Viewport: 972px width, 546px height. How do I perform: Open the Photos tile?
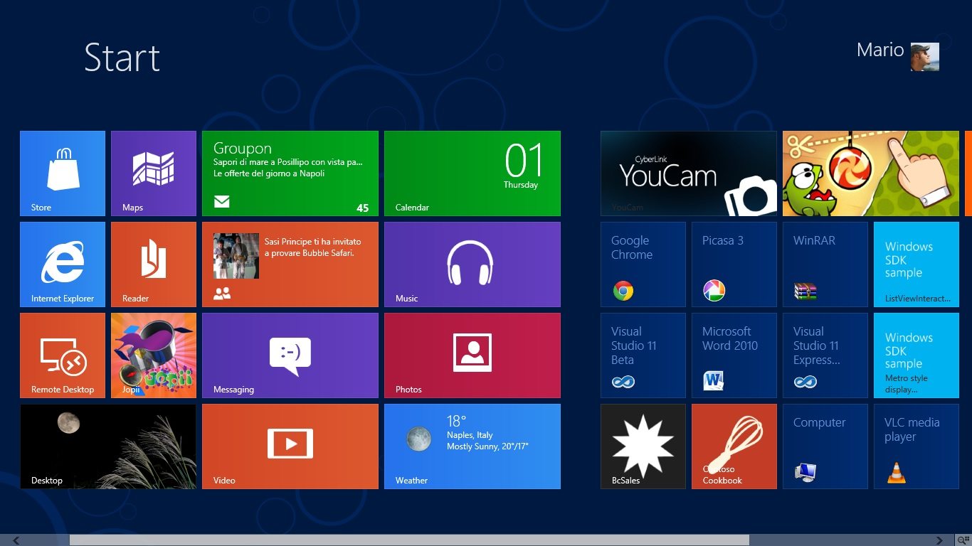(472, 355)
